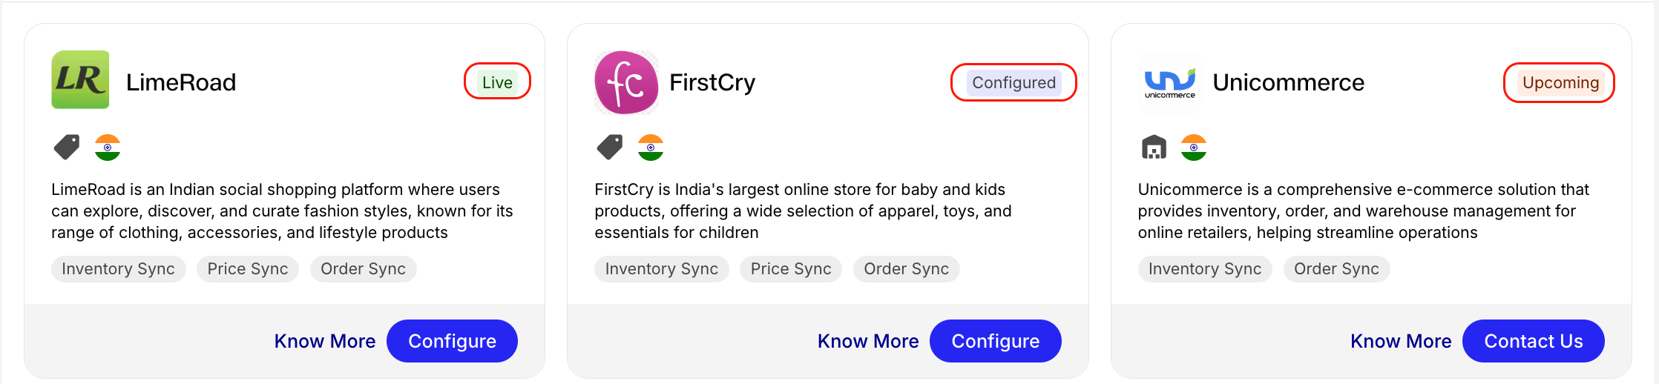Click Contact Us for Unicommerce

[x=1534, y=341]
